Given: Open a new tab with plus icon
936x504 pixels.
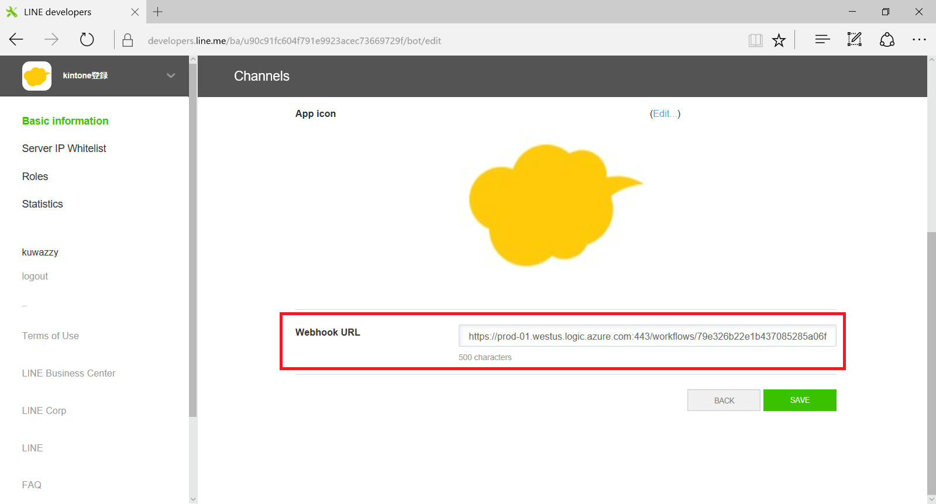Looking at the screenshot, I should [x=158, y=12].
